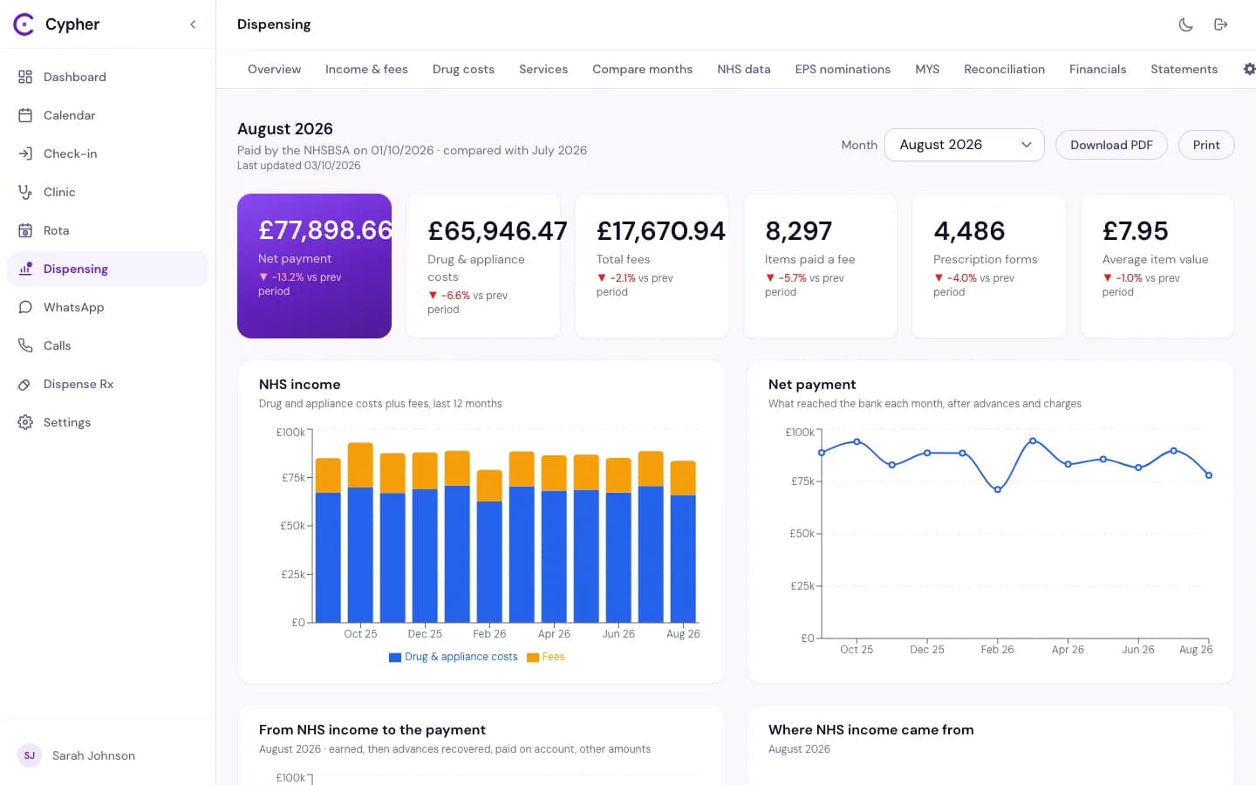Toggle Drug & appliance costs legend series
Viewport: 1256px width, 785px height.
(454, 657)
